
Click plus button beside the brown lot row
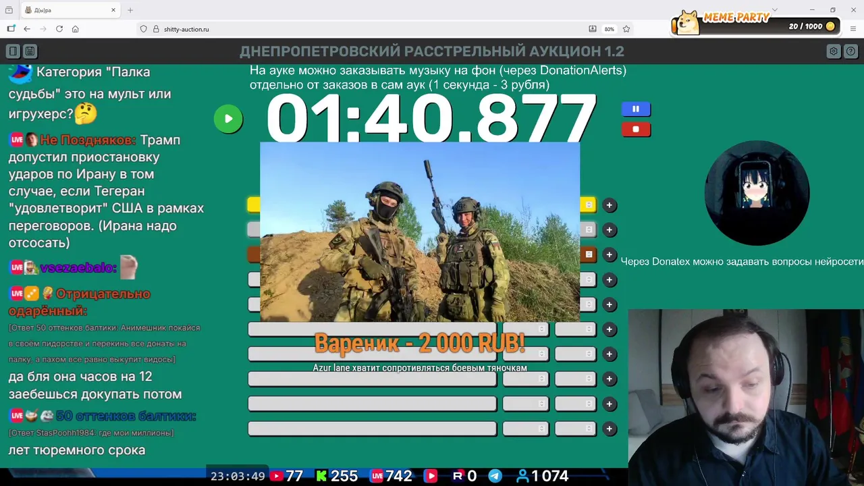coord(610,254)
